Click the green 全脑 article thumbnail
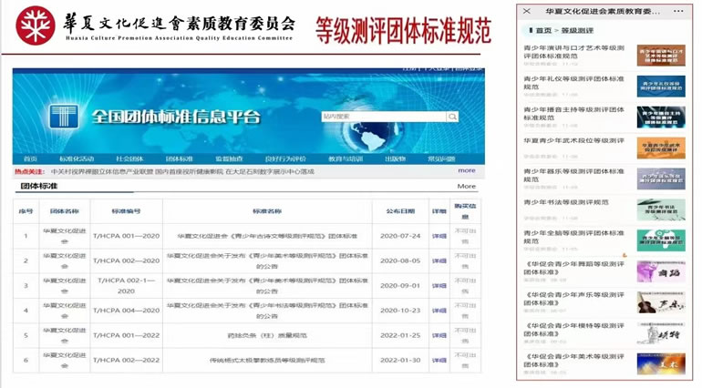702x388 pixels. point(661,240)
